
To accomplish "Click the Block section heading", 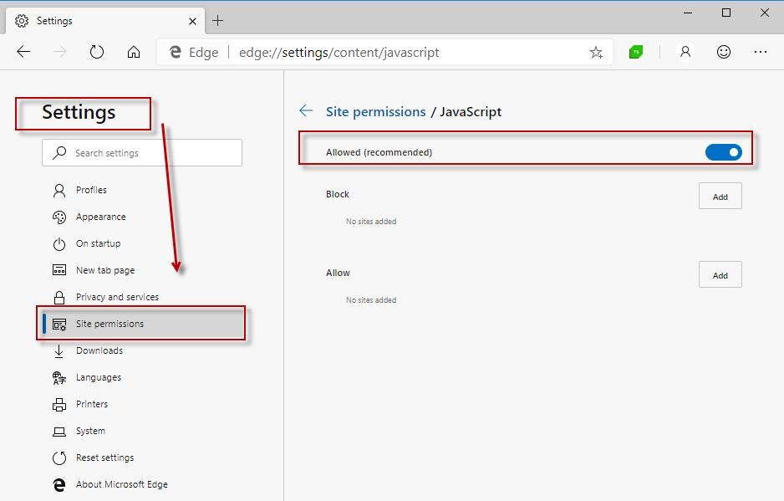I will tap(338, 194).
